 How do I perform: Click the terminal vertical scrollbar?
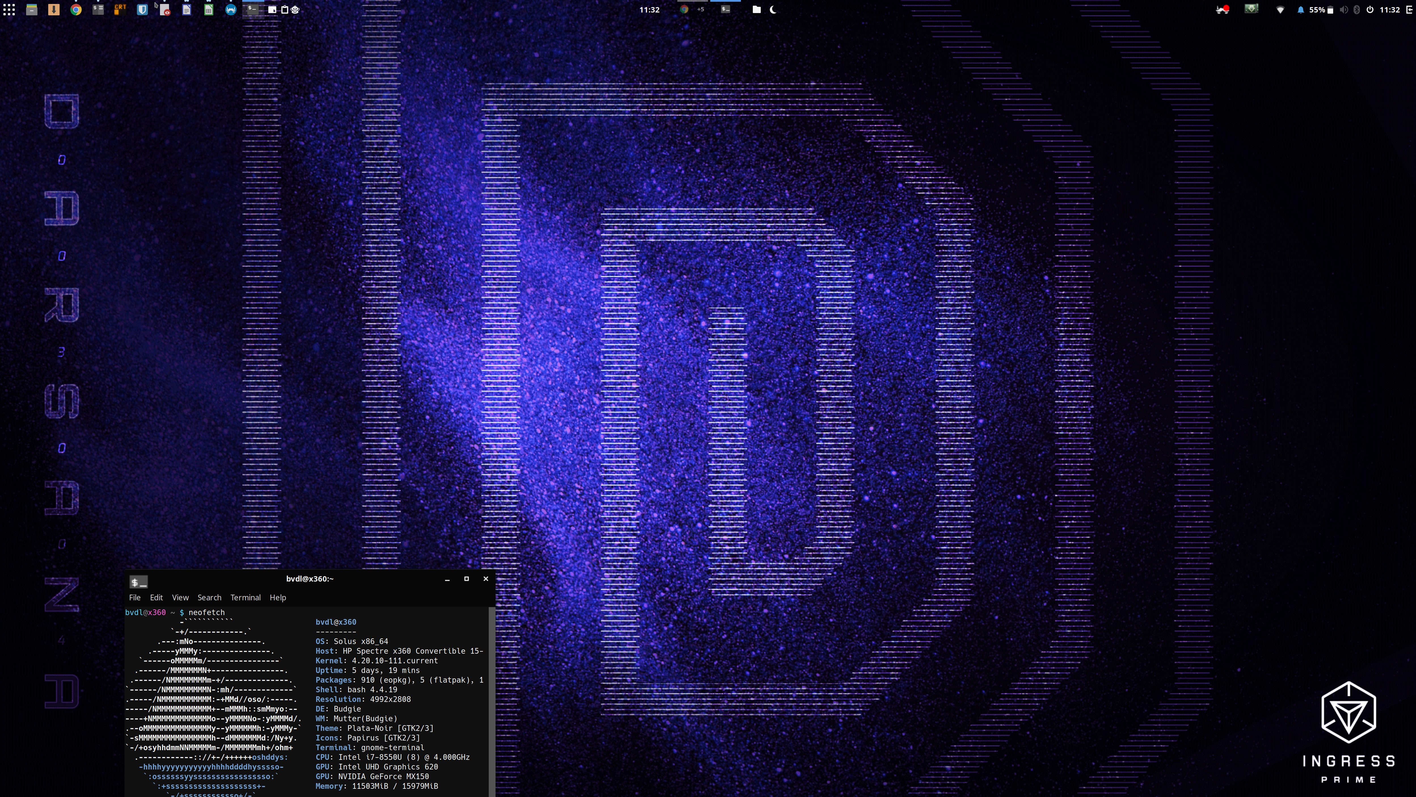point(492,702)
